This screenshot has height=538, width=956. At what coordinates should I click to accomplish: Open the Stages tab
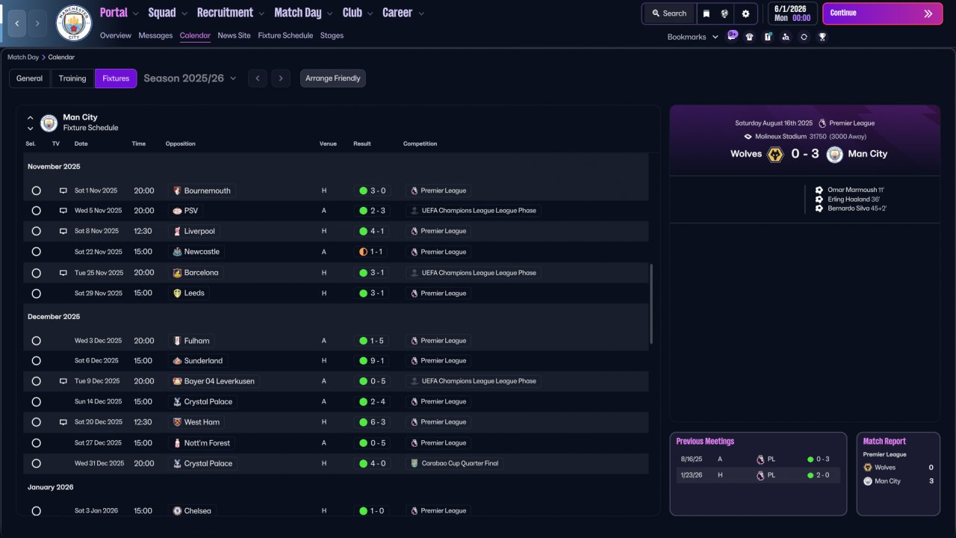tap(332, 35)
